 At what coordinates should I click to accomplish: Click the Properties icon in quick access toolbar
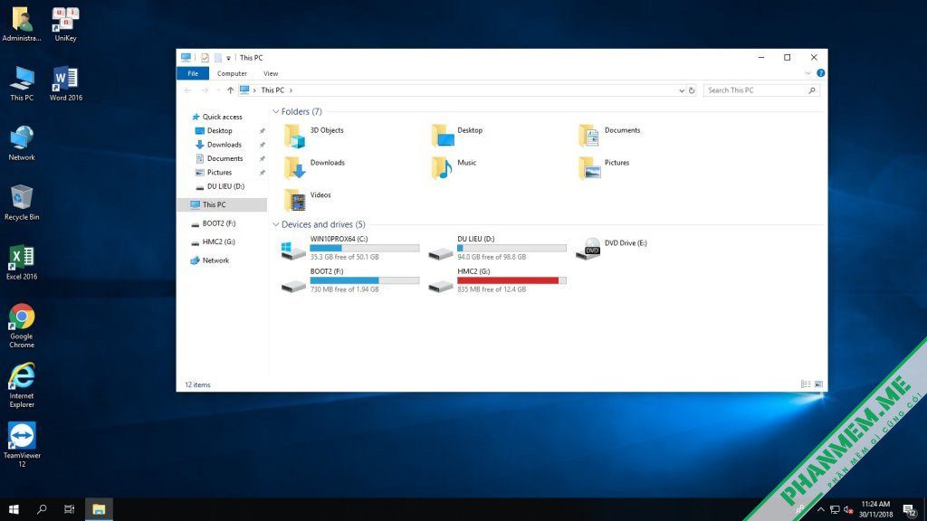[x=205, y=58]
